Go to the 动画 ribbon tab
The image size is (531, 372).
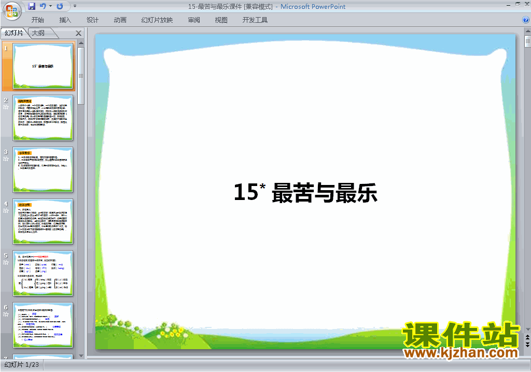[120, 20]
